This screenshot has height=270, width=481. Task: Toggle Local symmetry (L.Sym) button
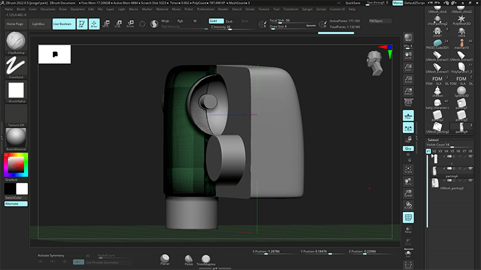(x=408, y=127)
